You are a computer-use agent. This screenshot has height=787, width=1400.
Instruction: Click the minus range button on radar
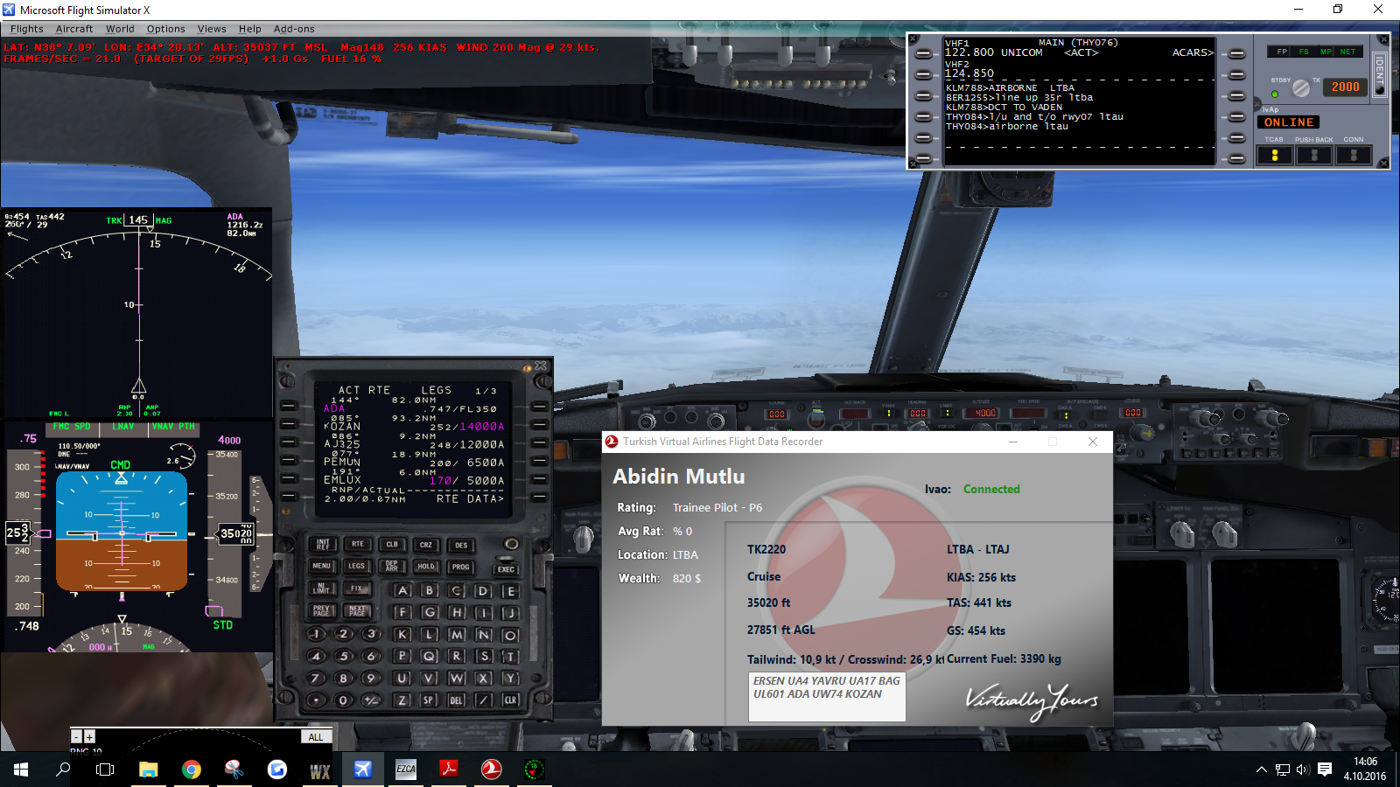(76, 737)
